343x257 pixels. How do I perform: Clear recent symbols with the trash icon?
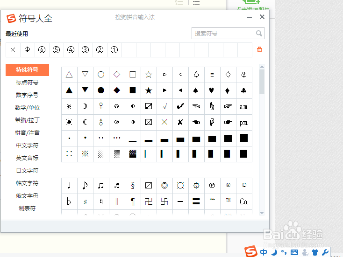(x=259, y=49)
